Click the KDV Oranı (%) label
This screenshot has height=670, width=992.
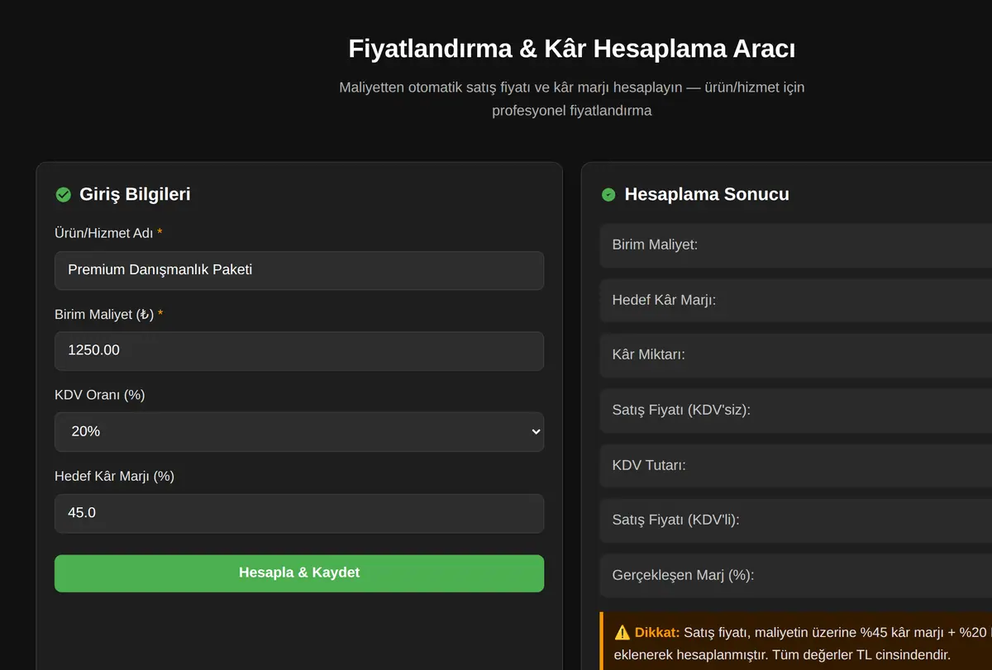(x=100, y=395)
